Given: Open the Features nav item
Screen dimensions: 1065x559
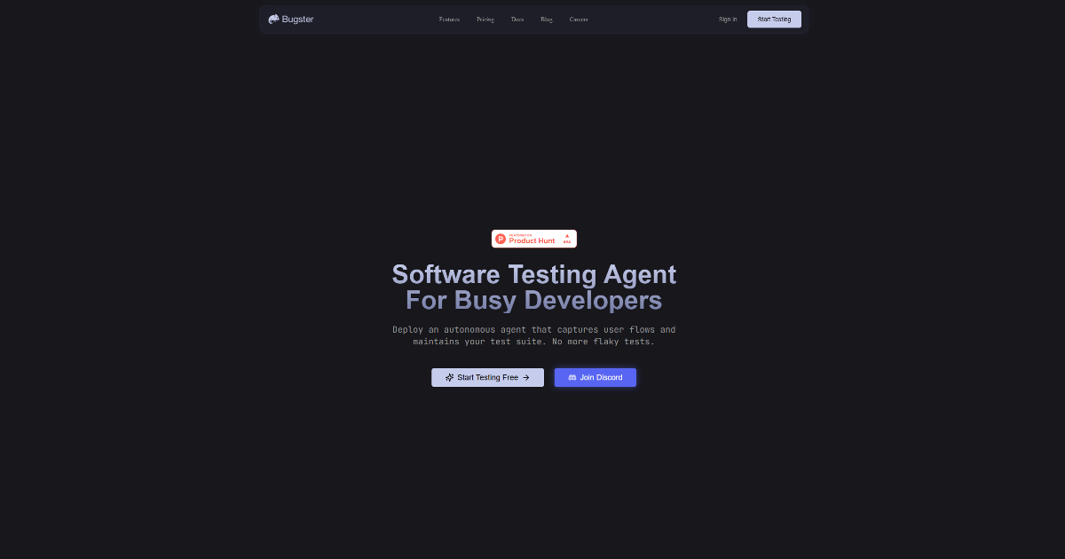Looking at the screenshot, I should click(449, 19).
